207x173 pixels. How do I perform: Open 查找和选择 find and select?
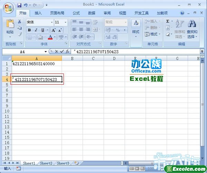[192, 28]
